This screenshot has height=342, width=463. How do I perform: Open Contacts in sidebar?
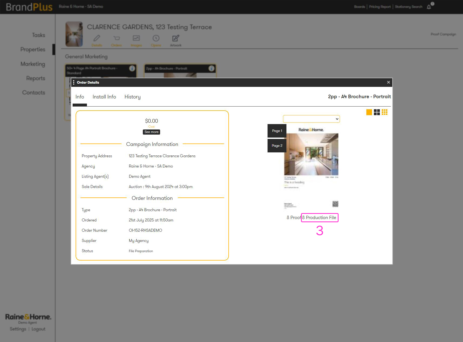33,93
